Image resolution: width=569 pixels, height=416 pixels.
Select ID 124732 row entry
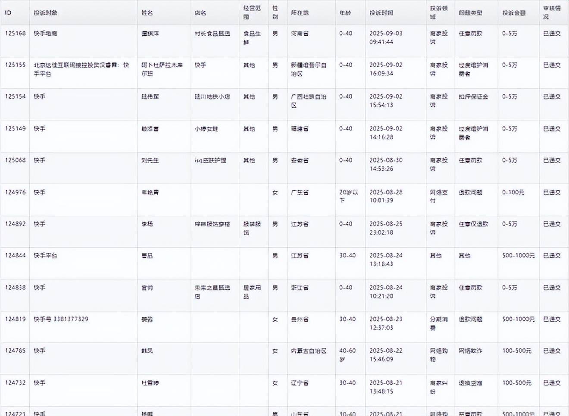pyautogui.click(x=15, y=382)
